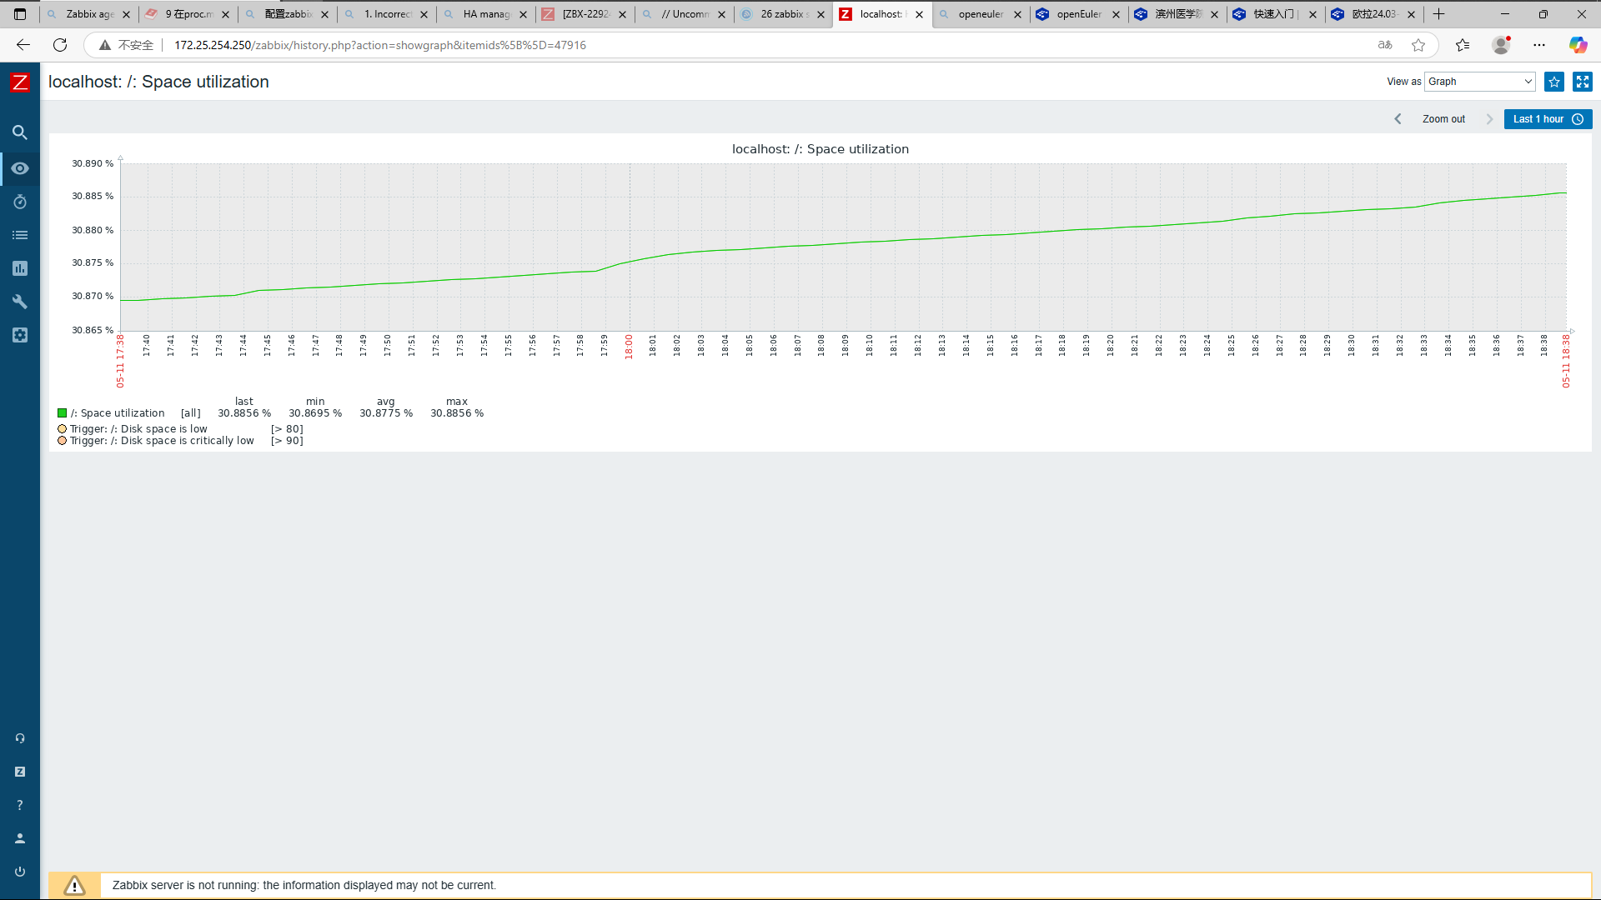Open Administration gear icon in sidebar
This screenshot has width=1601, height=900.
[x=20, y=335]
